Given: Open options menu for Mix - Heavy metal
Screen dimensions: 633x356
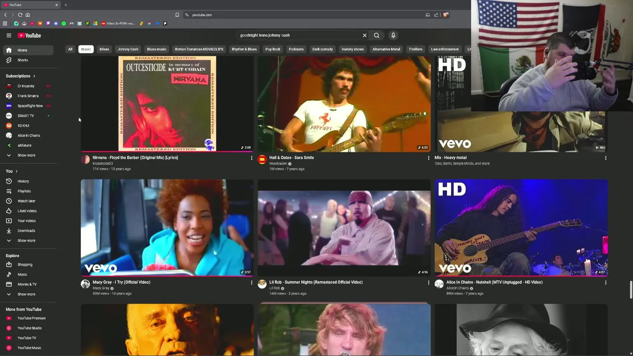Looking at the screenshot, I should pos(605,158).
